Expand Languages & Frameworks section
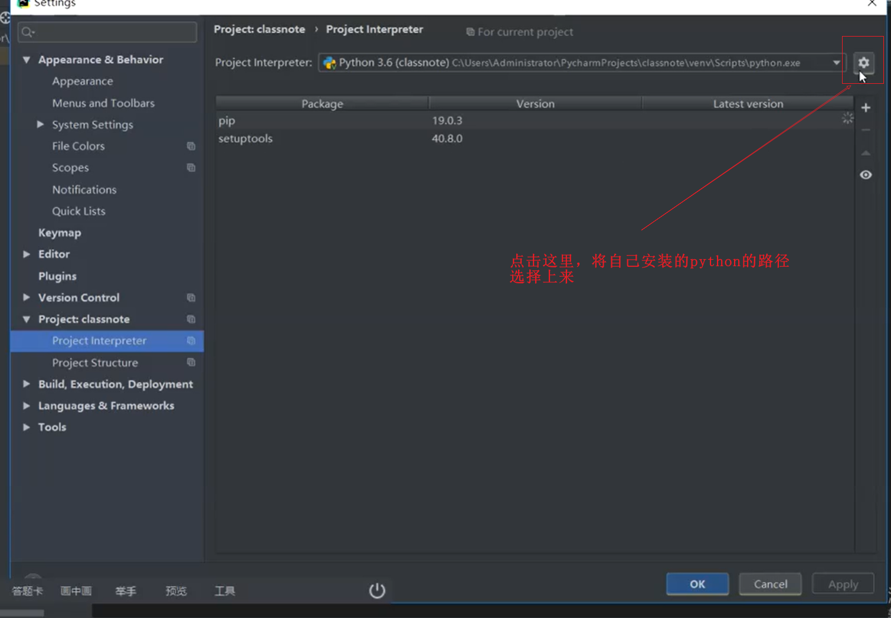 (x=27, y=406)
